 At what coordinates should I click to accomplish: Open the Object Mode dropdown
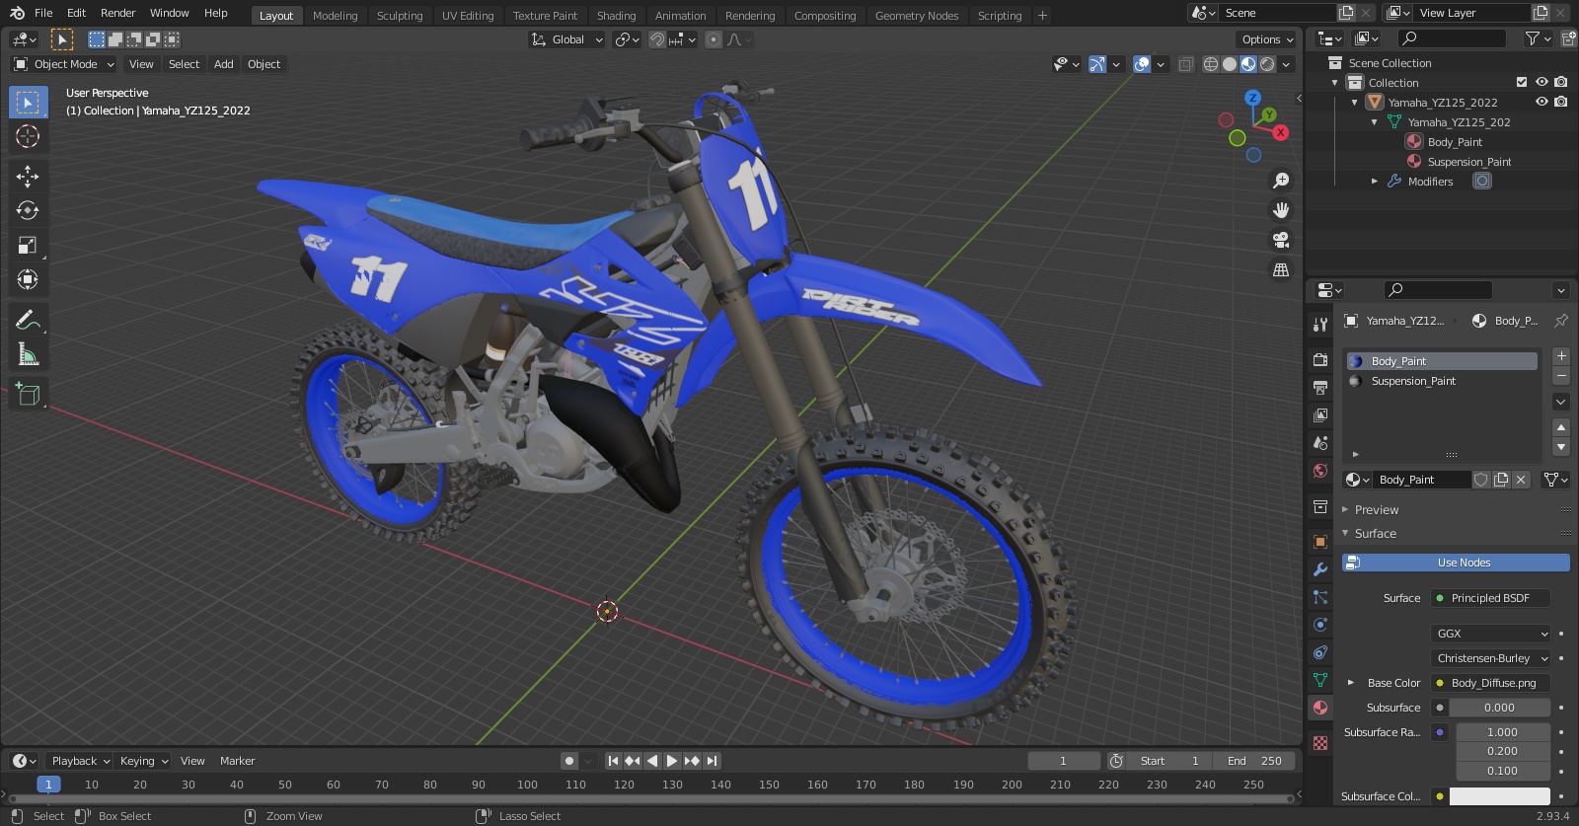[x=64, y=64]
